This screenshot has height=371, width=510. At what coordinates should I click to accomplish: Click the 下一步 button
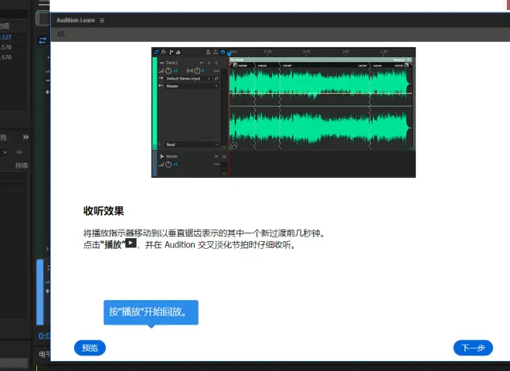(x=473, y=348)
